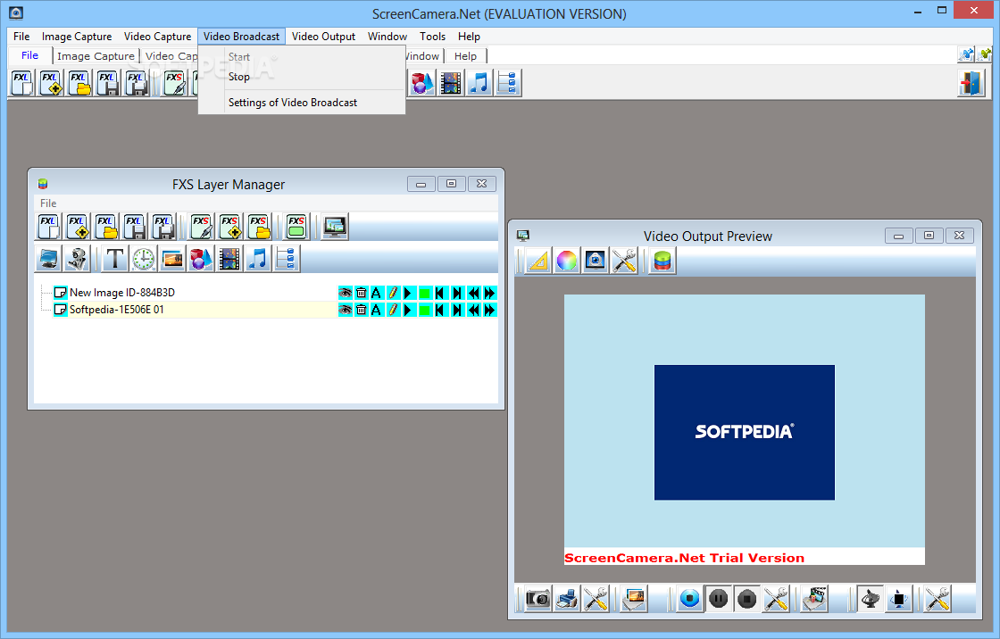Toggle visibility eye of Softpedia-1E506E 01 layer
The height and width of the screenshot is (639, 1000).
click(345, 310)
